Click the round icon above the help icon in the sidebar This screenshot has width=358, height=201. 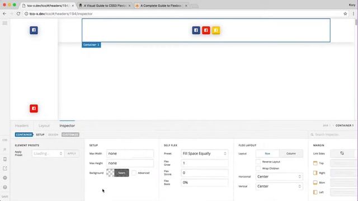click(x=5, y=178)
